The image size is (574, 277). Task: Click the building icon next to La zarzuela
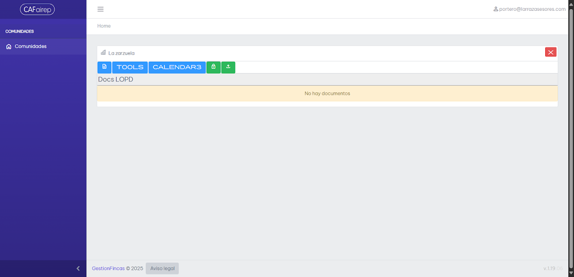[x=103, y=52]
